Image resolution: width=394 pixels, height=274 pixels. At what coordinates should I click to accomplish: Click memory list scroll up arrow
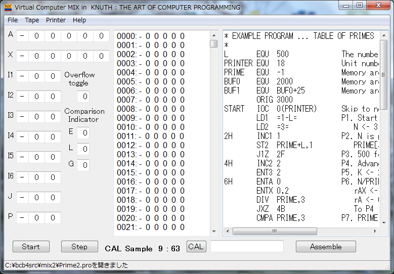click(x=214, y=35)
